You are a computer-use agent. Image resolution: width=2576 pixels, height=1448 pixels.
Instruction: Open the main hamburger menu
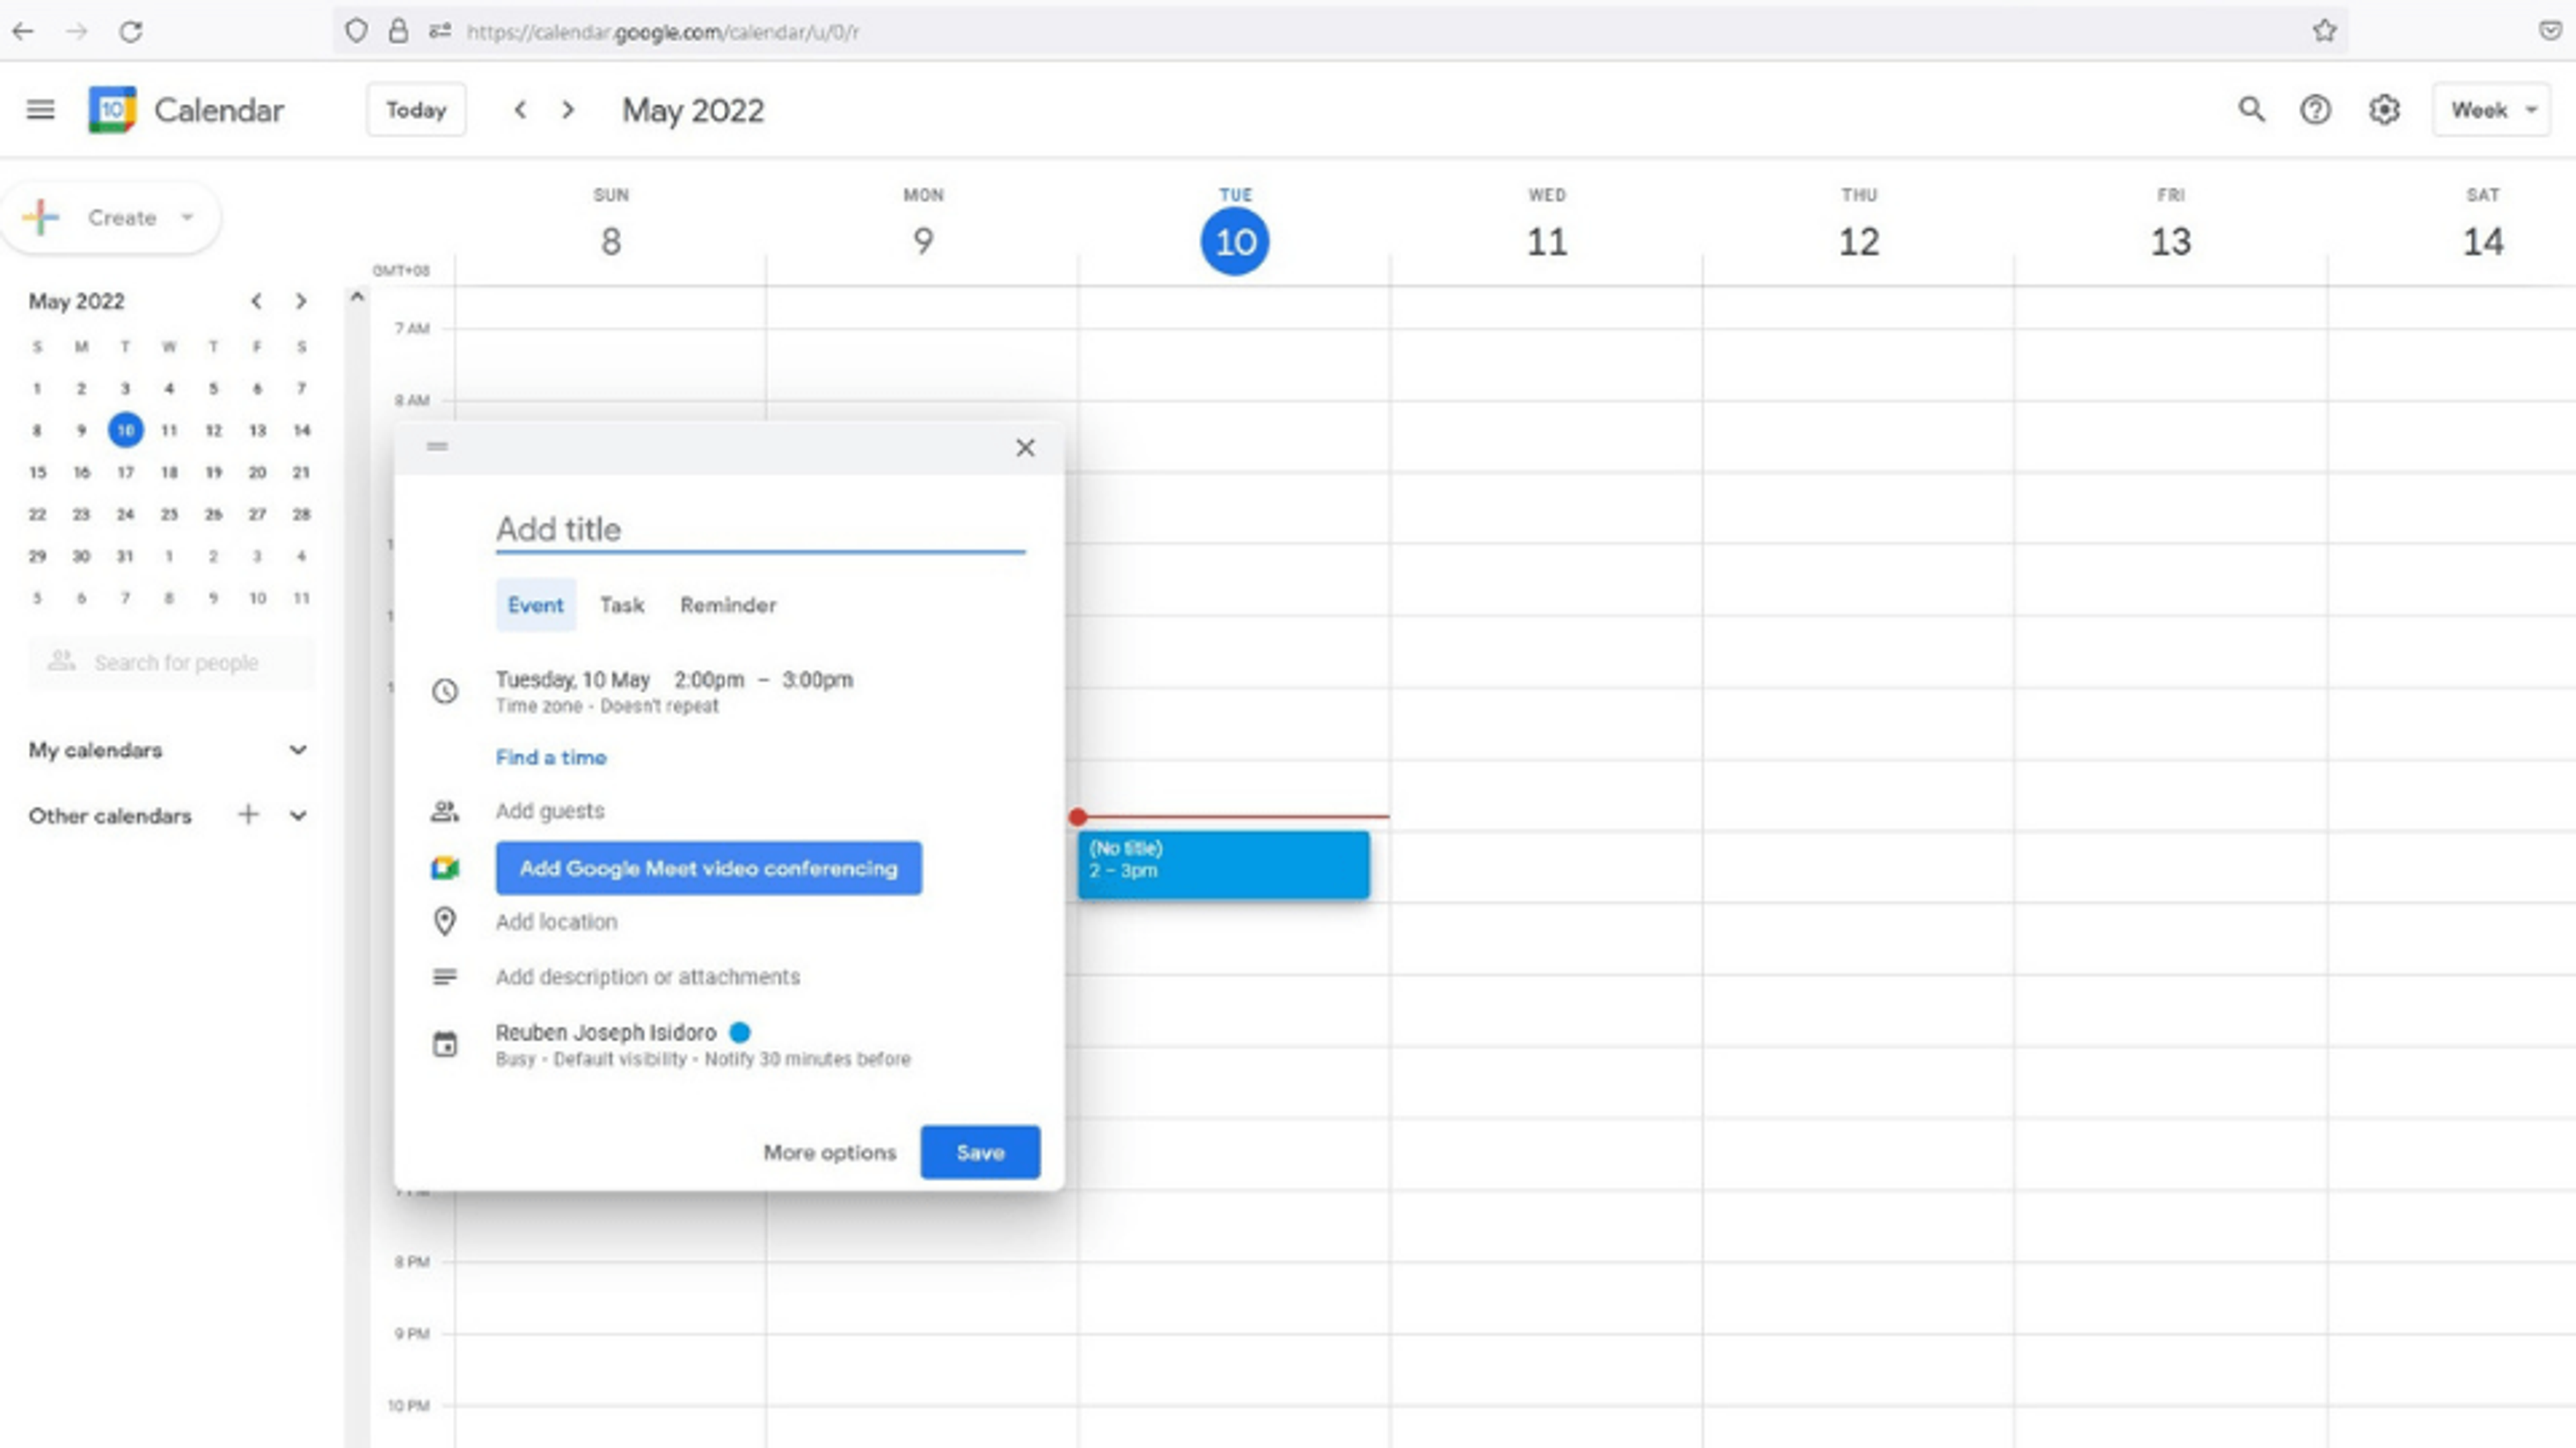coord(40,110)
